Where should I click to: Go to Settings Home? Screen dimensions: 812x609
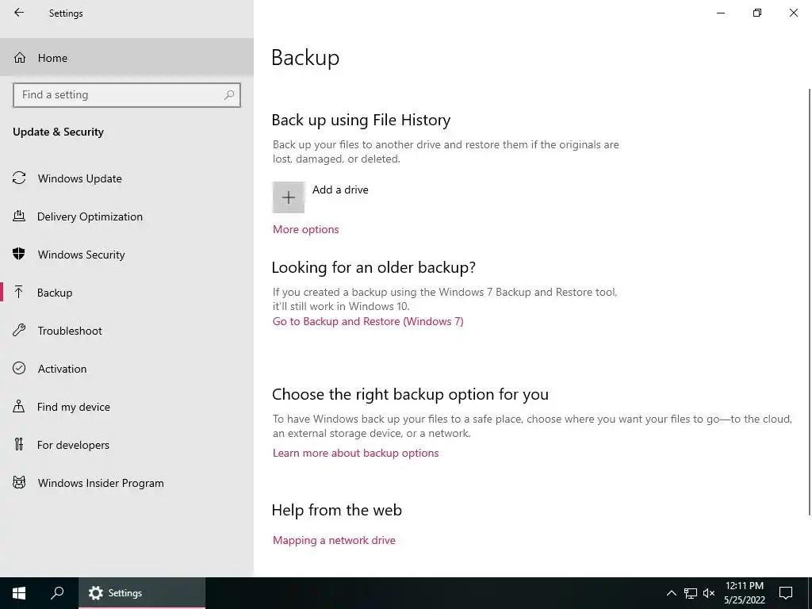pos(52,58)
